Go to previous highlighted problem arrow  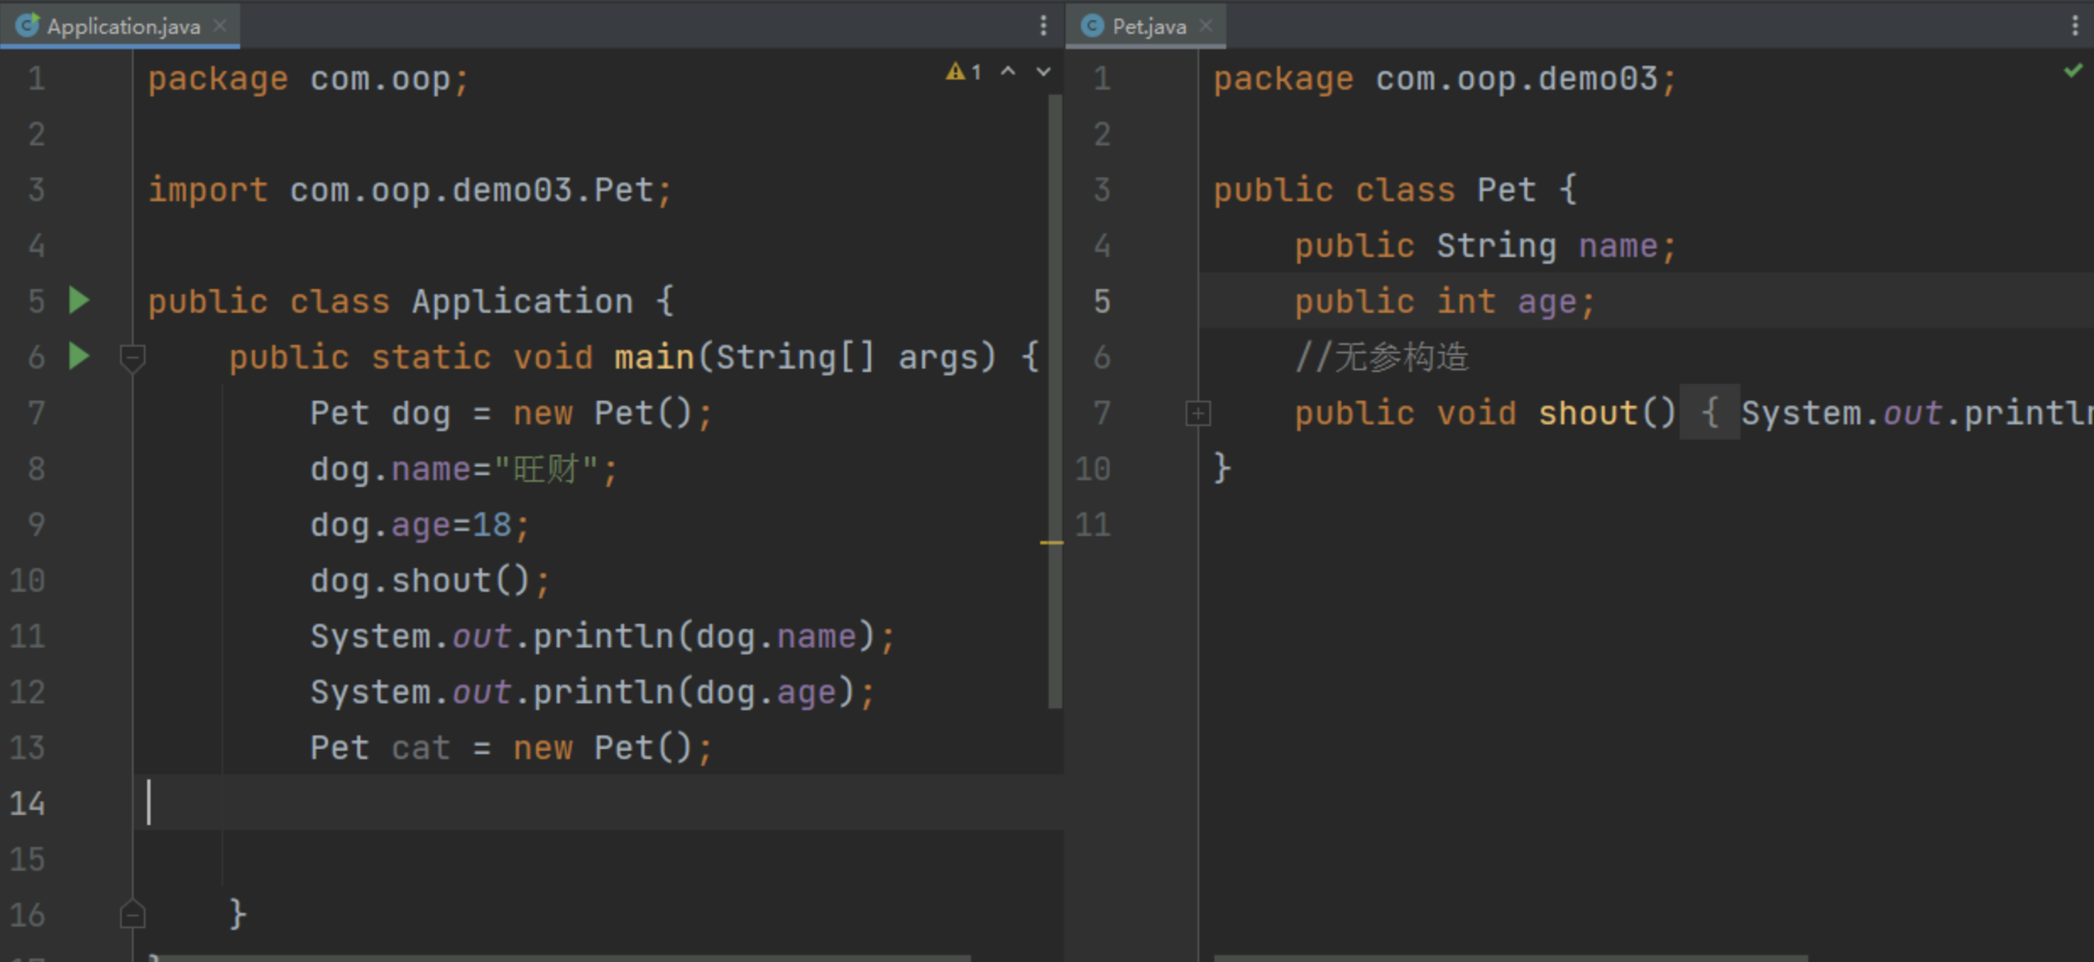[x=1008, y=72]
